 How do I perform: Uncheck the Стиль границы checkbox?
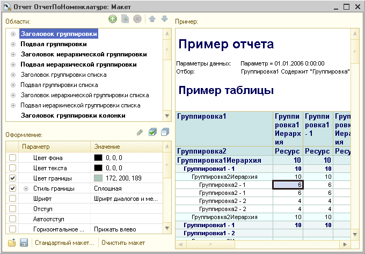12,188
